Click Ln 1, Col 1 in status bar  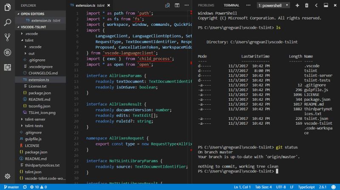(x=242, y=187)
